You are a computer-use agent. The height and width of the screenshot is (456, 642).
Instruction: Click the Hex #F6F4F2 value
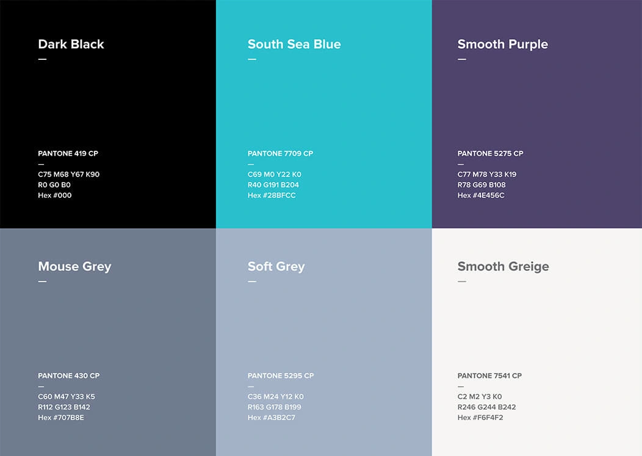pos(480,418)
